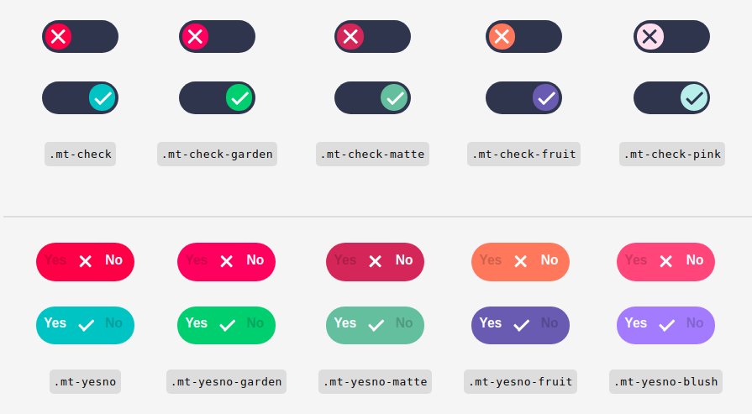The height and width of the screenshot is (414, 752).
Task: Click the teal checkmark knob above .mt-check
Action: 103,97
